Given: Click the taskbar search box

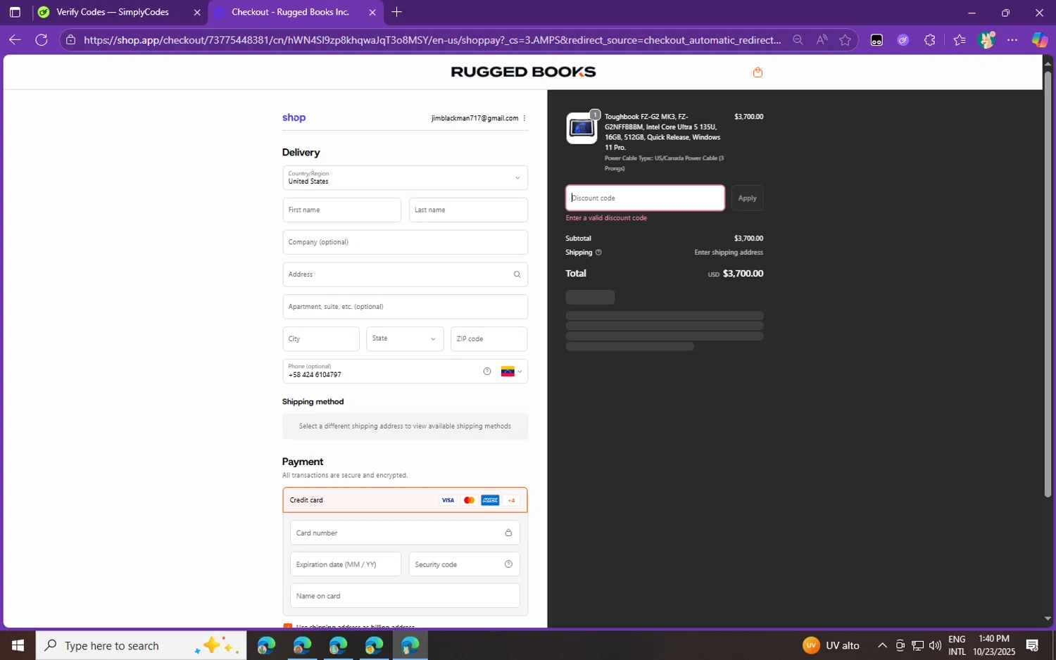Looking at the screenshot, I should click(141, 645).
